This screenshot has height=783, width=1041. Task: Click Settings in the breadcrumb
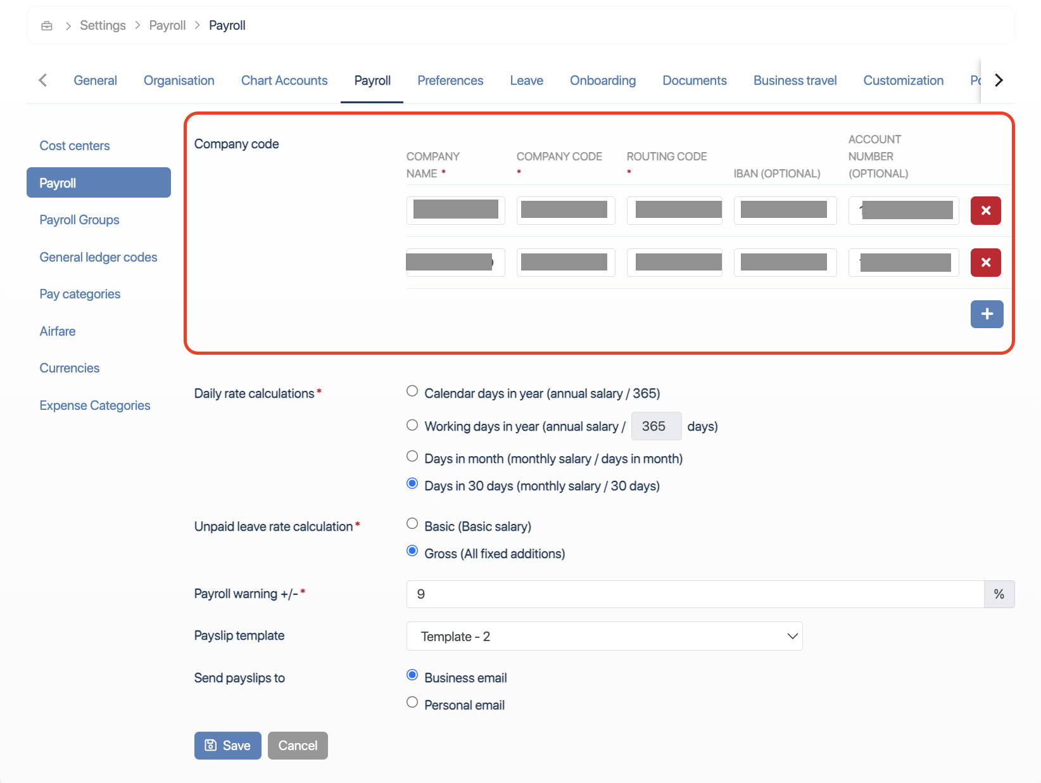click(x=103, y=25)
